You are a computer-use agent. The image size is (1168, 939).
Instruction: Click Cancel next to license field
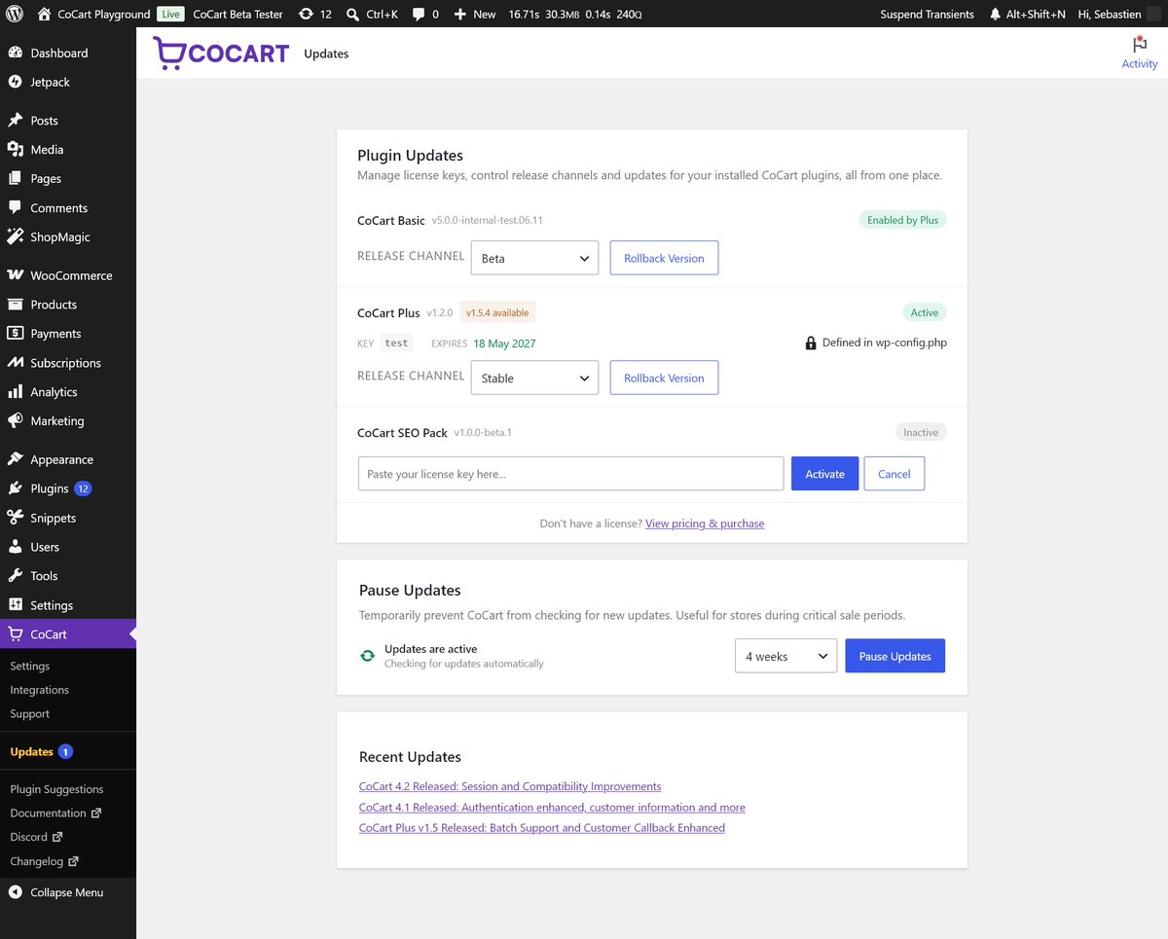tap(894, 474)
